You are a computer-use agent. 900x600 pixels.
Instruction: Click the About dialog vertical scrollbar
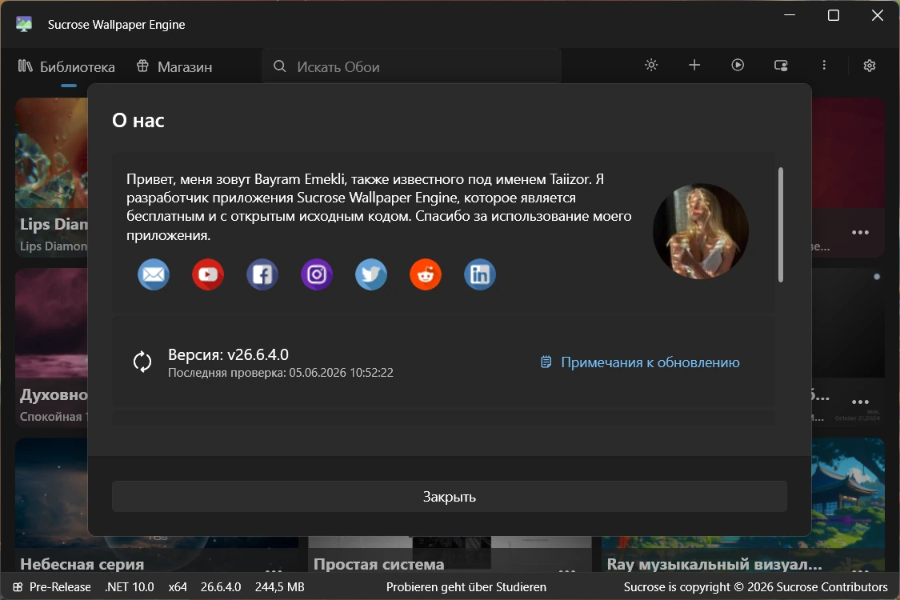tap(781, 225)
